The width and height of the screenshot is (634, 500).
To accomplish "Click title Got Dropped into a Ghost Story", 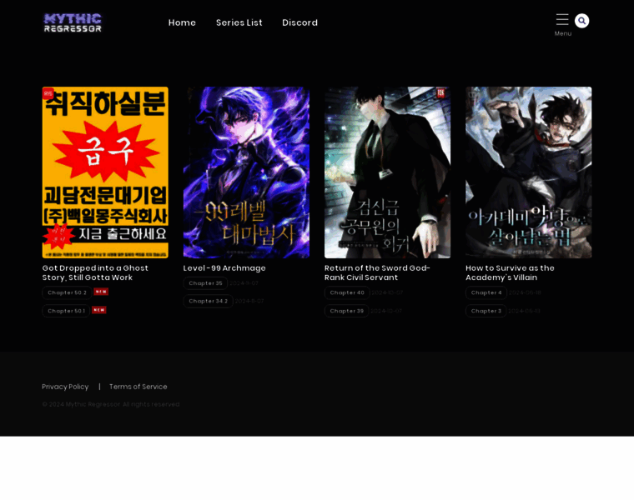I will 95,272.
